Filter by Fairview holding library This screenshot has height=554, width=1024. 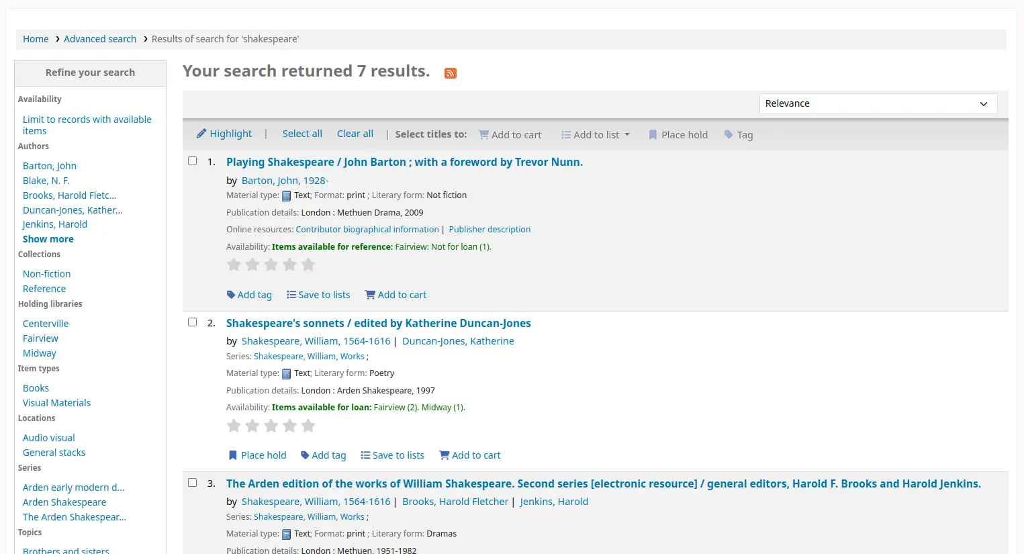click(40, 338)
